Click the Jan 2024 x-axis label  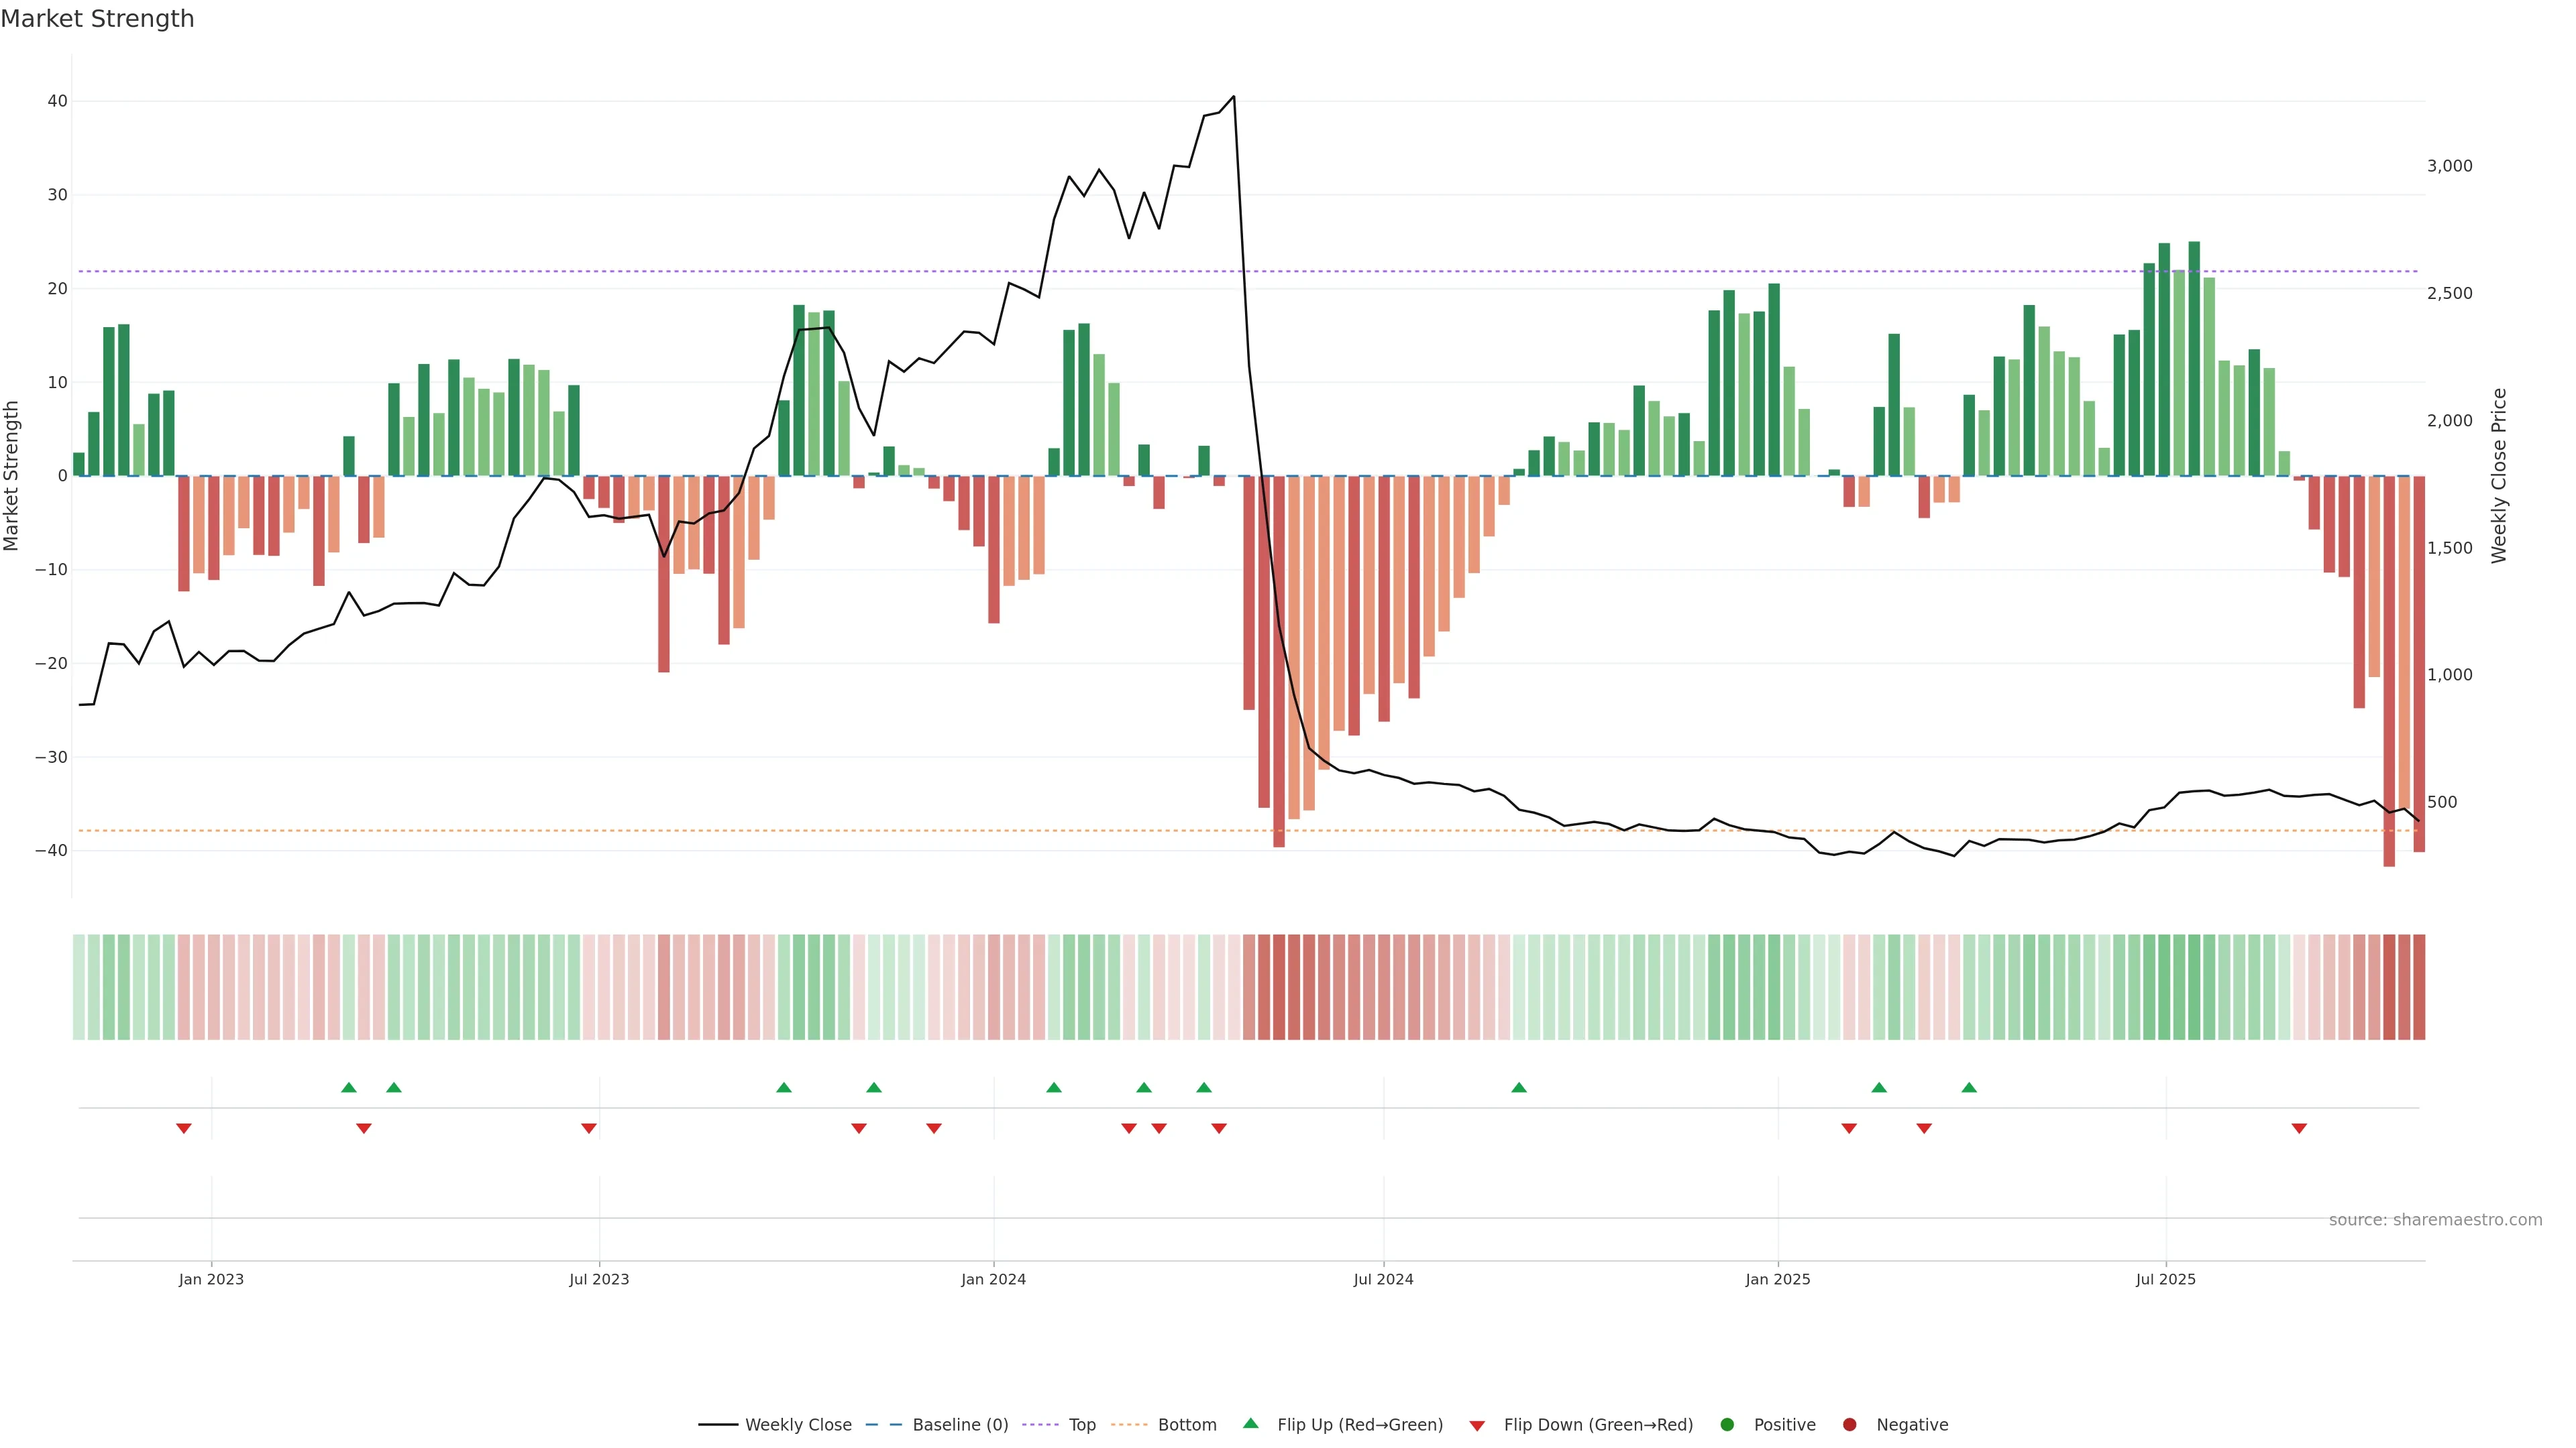(x=993, y=1279)
